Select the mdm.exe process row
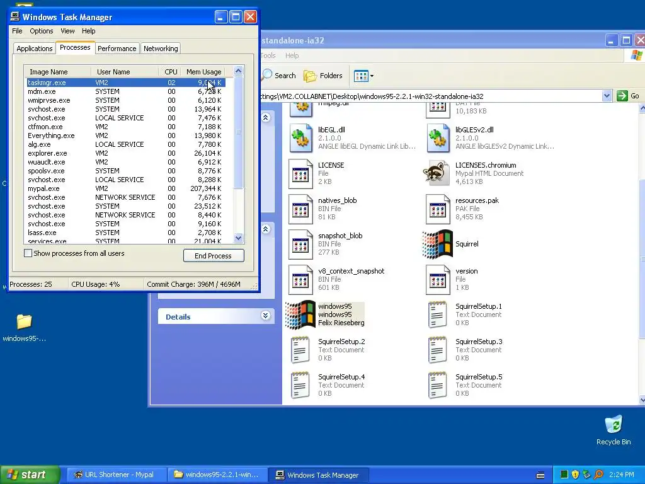Image resolution: width=645 pixels, height=484 pixels. (125, 91)
